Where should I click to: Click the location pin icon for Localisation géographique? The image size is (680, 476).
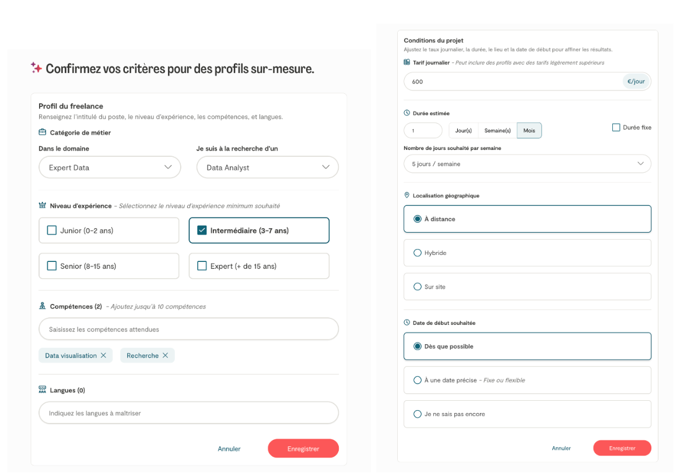point(407,195)
